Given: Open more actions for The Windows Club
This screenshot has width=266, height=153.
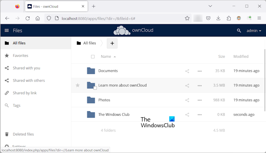Looking at the screenshot, I should click(x=199, y=115).
